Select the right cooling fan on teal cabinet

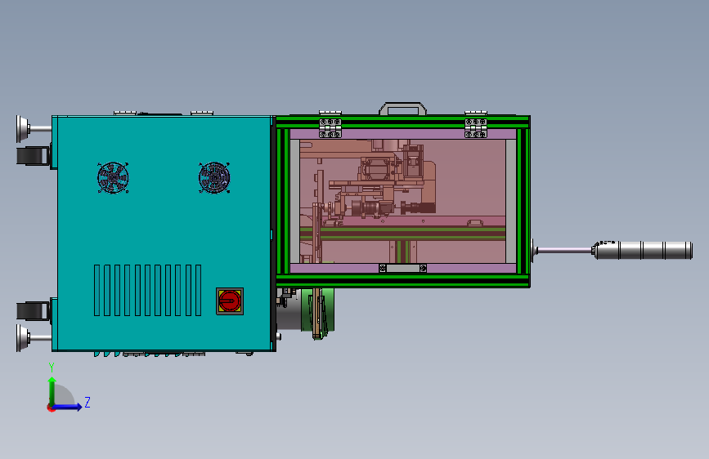pyautogui.click(x=214, y=177)
